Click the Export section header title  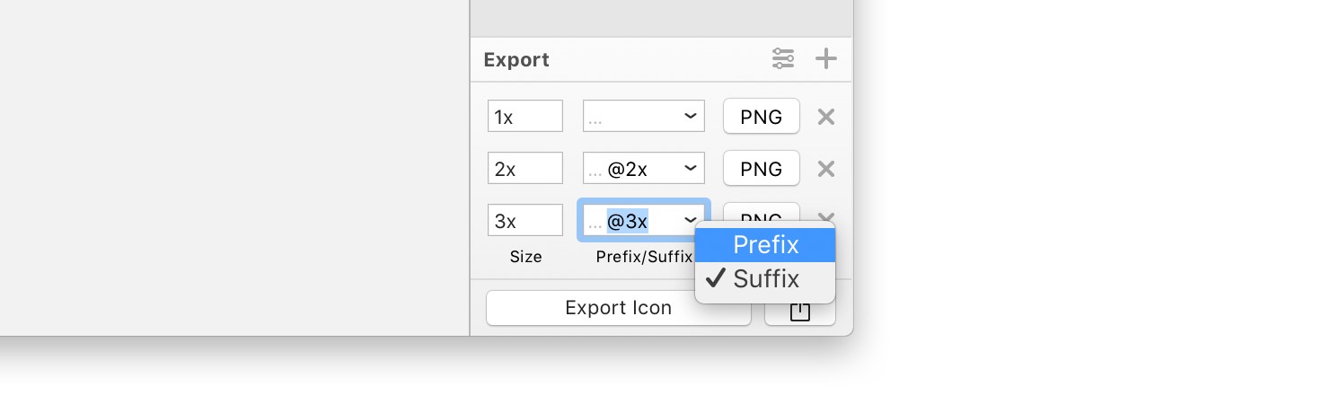coord(516,60)
